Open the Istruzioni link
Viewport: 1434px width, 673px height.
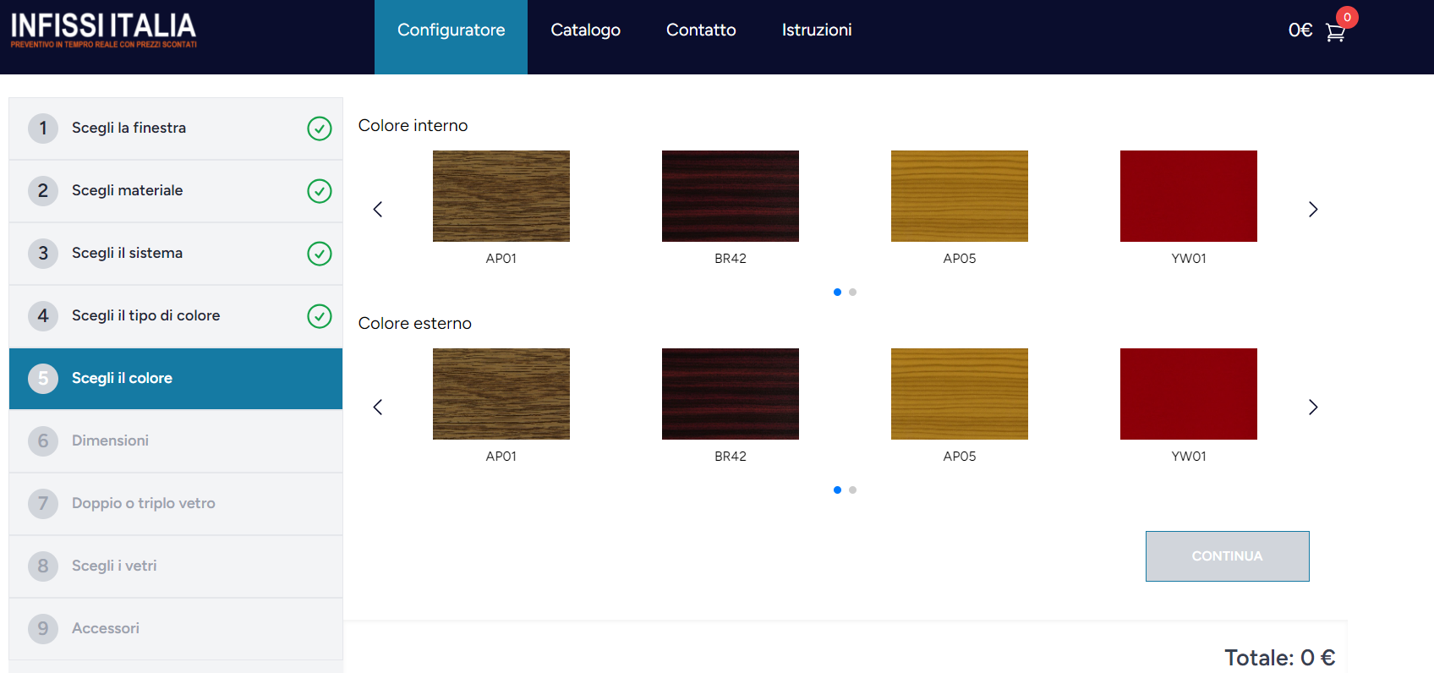(816, 30)
